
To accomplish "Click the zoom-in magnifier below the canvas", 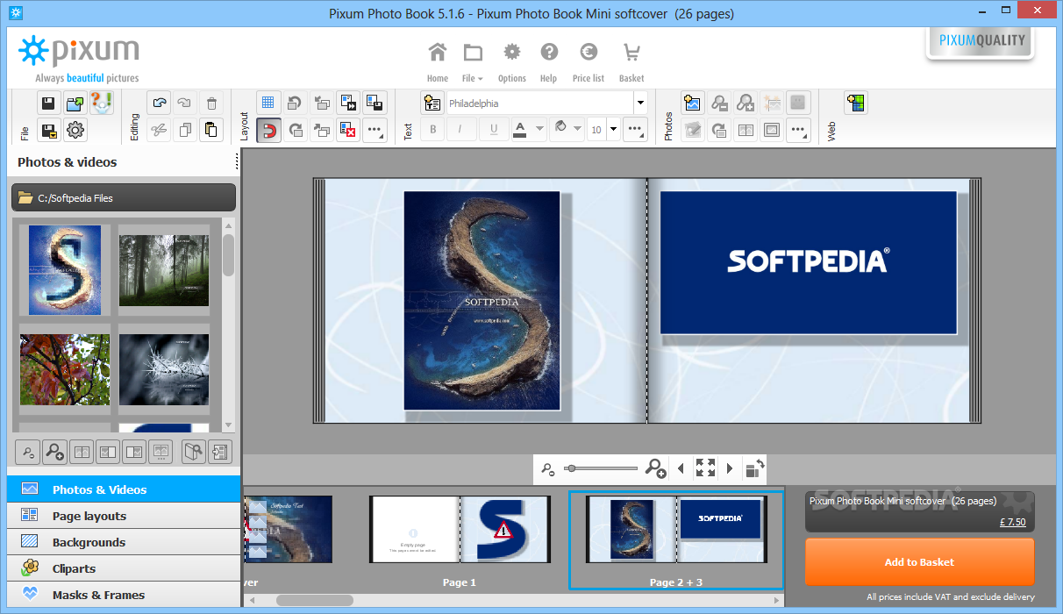I will pyautogui.click(x=655, y=468).
